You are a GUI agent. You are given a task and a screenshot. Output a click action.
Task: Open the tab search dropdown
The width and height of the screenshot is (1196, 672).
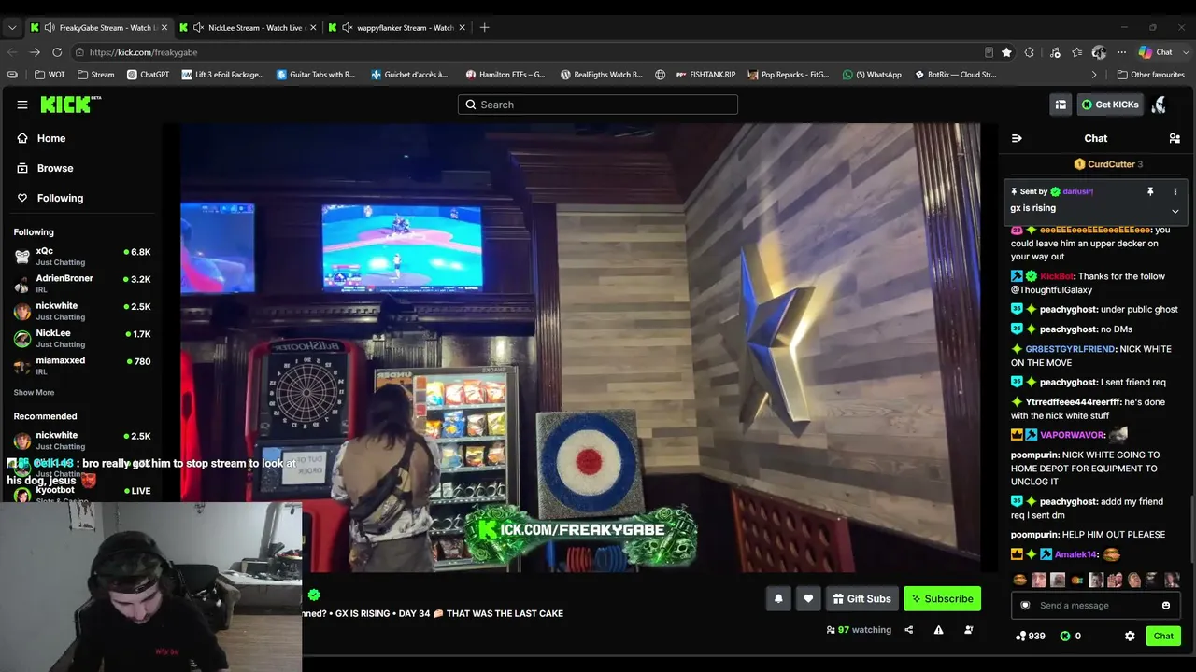(12, 27)
